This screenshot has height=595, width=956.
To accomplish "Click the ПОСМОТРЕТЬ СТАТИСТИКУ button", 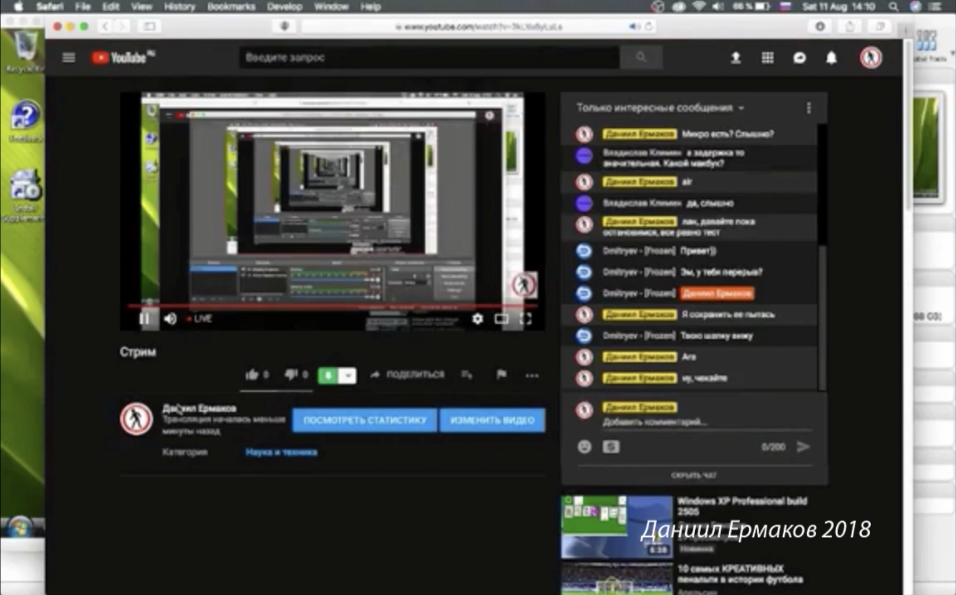I will tap(365, 420).
